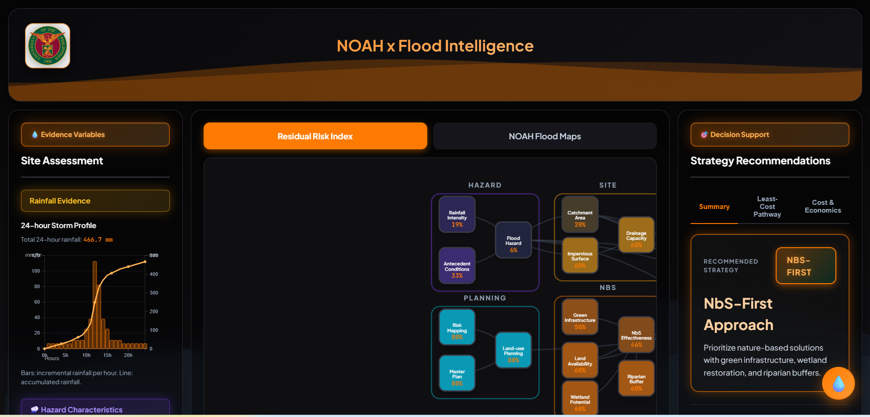870x417 pixels.
Task: Select the Flood Hazard 6% node
Action: coord(513,240)
